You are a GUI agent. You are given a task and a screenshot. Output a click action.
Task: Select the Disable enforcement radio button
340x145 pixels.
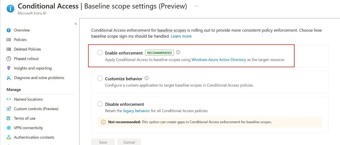[100, 104]
